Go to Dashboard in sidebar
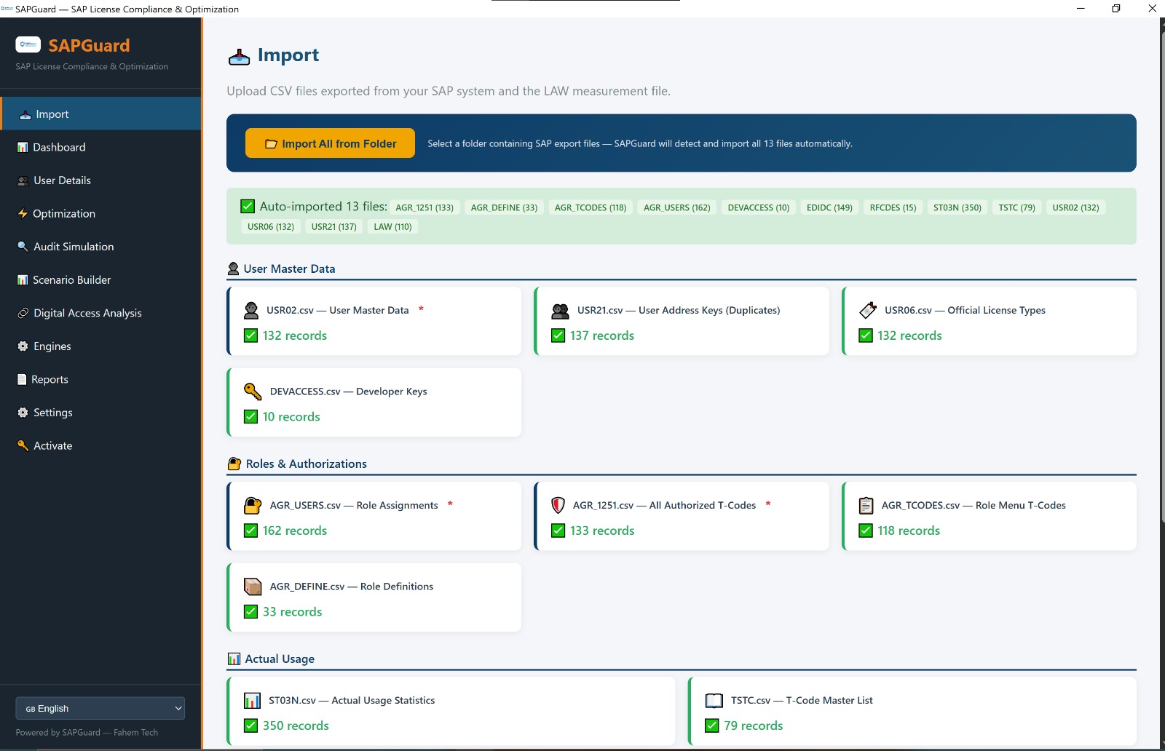The width and height of the screenshot is (1165, 751). click(100, 147)
